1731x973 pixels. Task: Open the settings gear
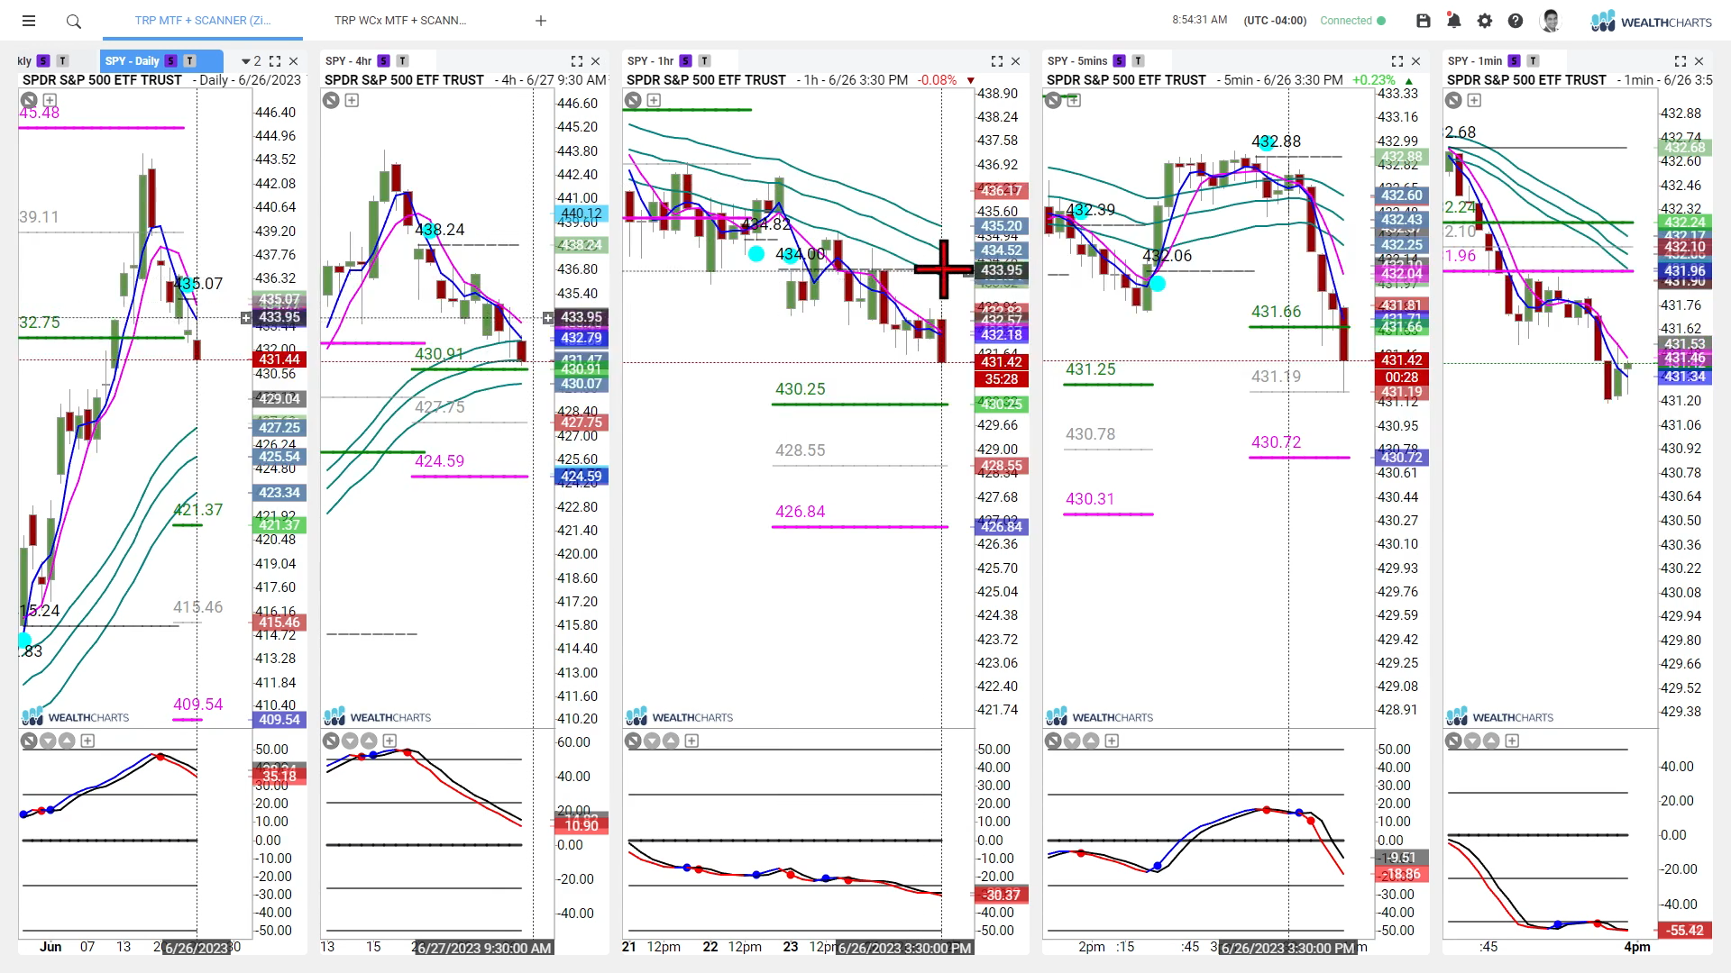pos(1485,21)
